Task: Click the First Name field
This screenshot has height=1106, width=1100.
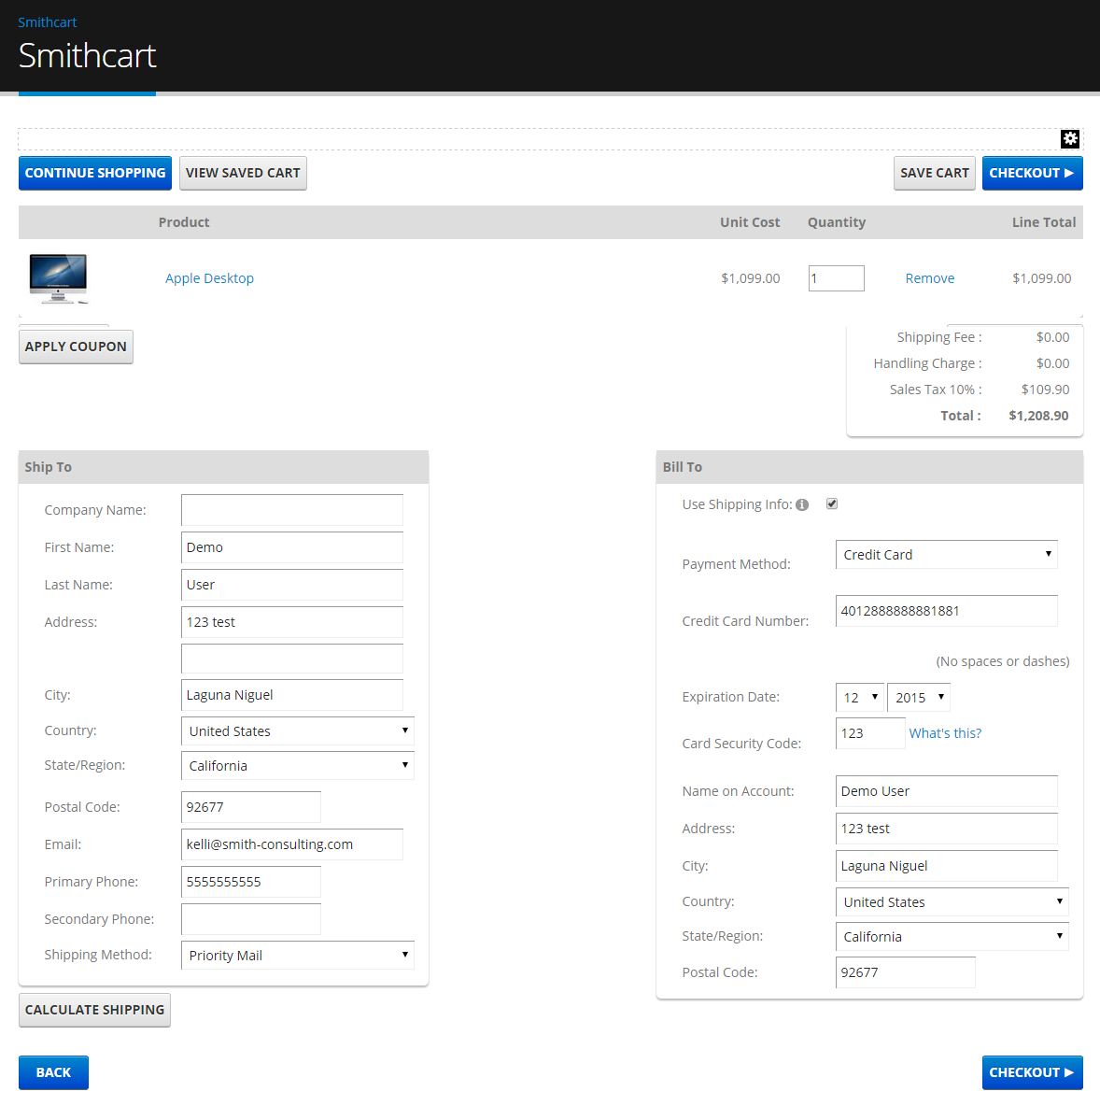Action: [292, 547]
